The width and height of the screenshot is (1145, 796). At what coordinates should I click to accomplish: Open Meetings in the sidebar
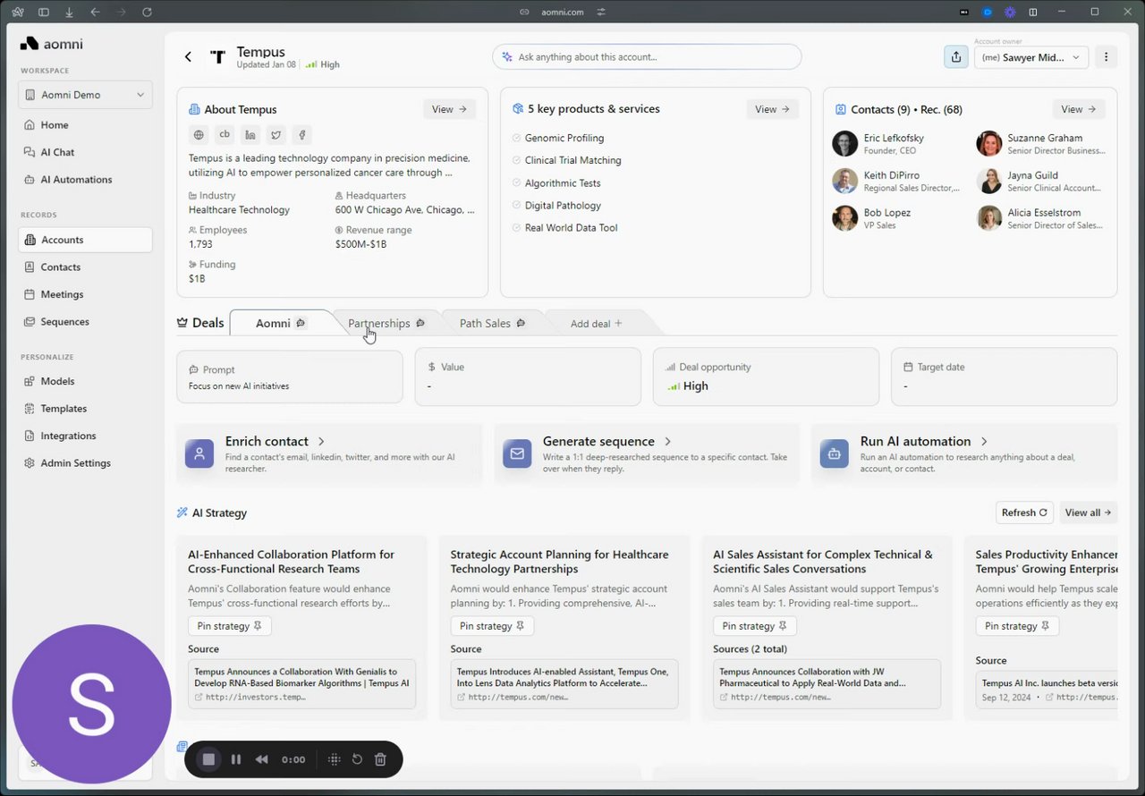[x=85, y=294]
